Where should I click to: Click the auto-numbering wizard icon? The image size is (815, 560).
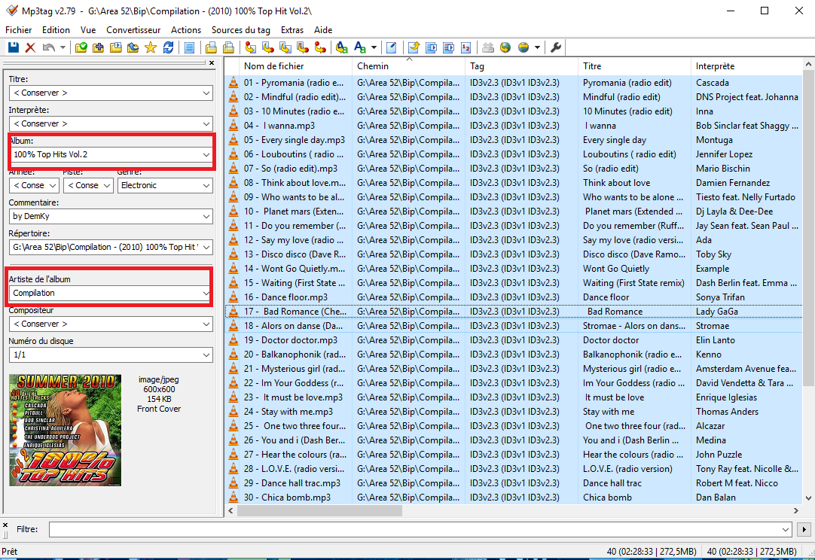(x=465, y=47)
